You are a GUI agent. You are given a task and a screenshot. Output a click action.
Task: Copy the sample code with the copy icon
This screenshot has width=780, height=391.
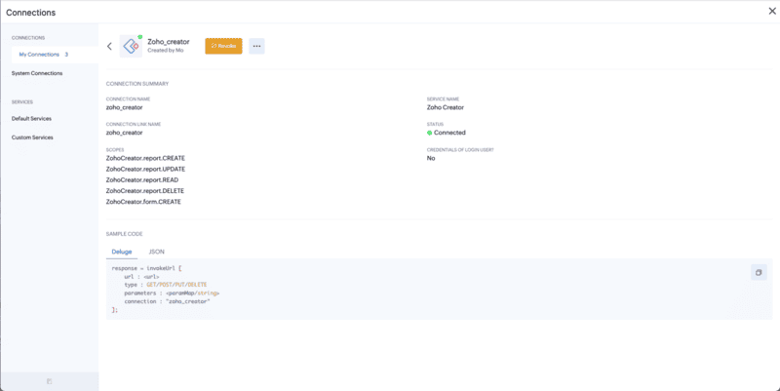[x=759, y=272]
